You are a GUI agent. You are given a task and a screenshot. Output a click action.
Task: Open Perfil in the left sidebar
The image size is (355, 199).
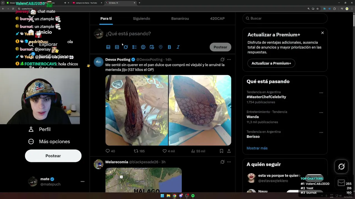coord(39,129)
